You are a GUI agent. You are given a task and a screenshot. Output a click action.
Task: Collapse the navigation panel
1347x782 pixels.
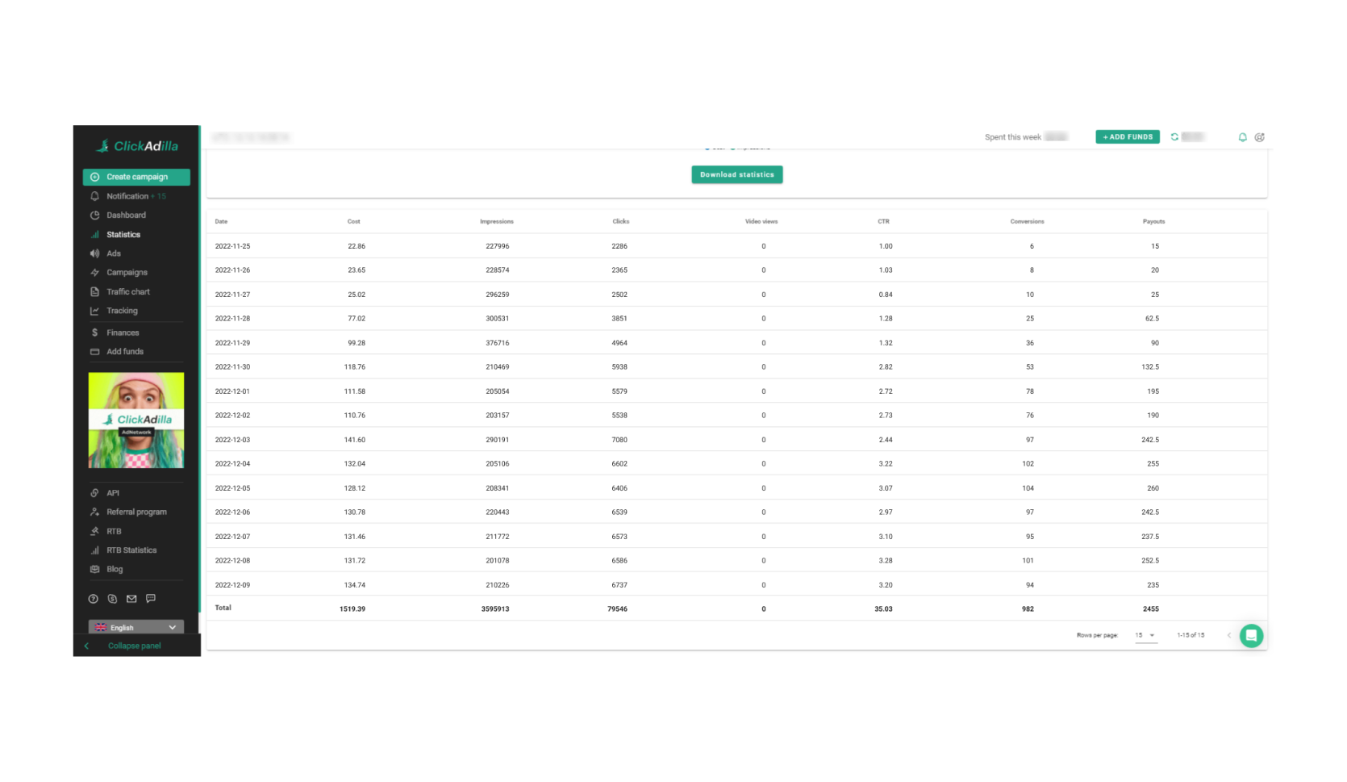click(133, 646)
